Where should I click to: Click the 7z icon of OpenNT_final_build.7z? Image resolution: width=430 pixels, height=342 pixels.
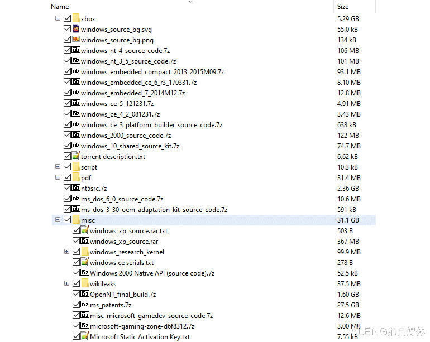click(x=85, y=294)
